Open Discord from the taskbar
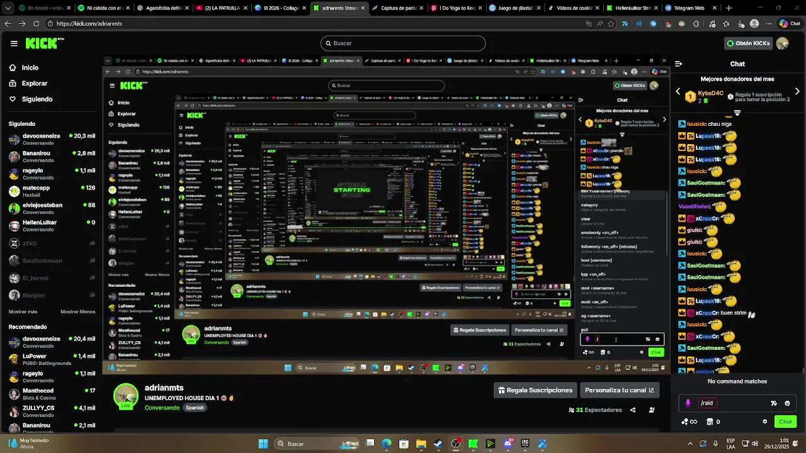 pos(508,444)
